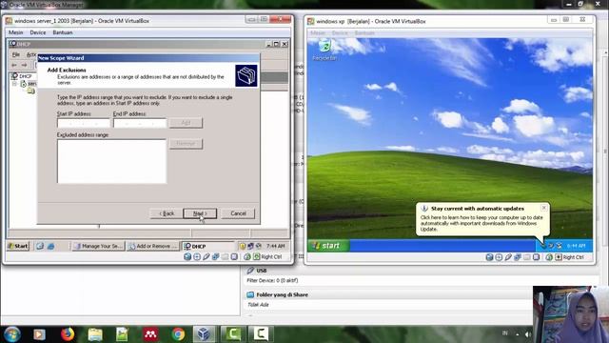Click optical disk indicator in XP VM status bar
609x343 pixels.
click(499, 257)
